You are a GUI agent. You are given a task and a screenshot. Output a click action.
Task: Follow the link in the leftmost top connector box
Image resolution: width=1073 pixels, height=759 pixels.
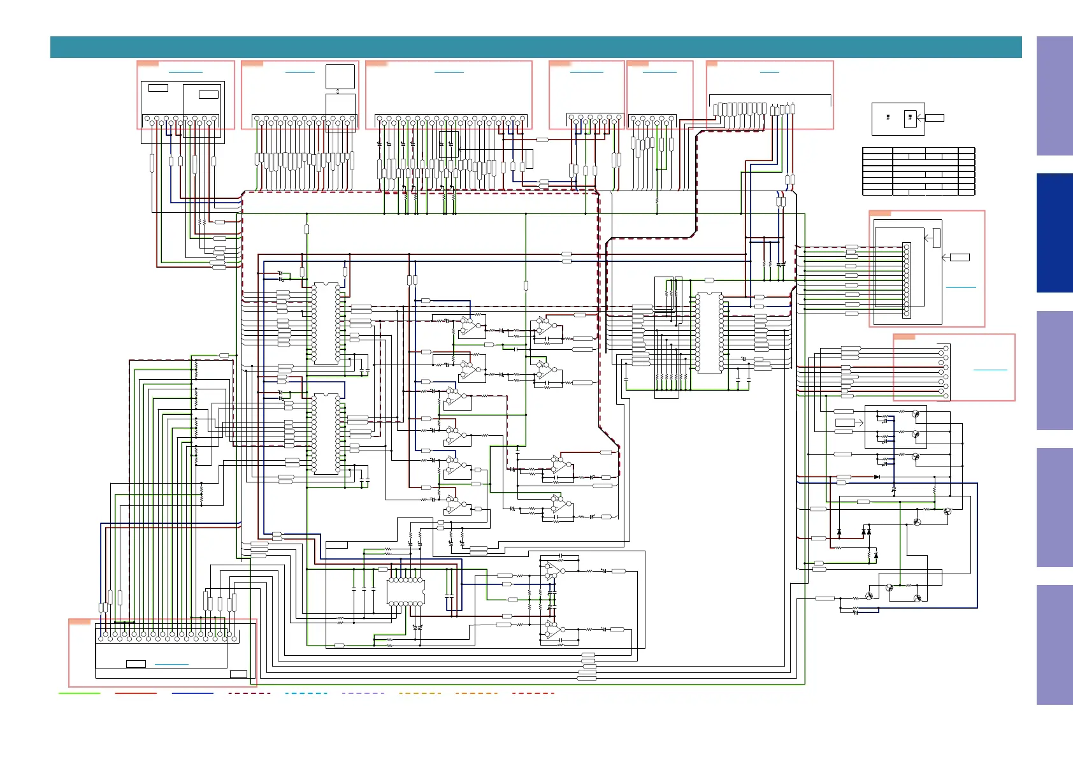tap(185, 72)
